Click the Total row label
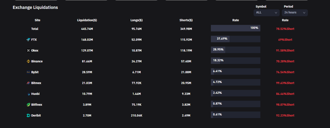This screenshot has width=330, height=128. [35, 29]
